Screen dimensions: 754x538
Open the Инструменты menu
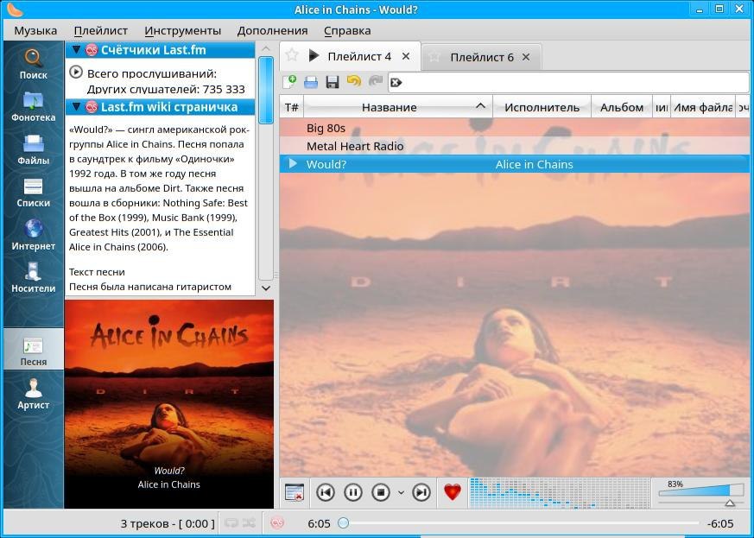(183, 31)
